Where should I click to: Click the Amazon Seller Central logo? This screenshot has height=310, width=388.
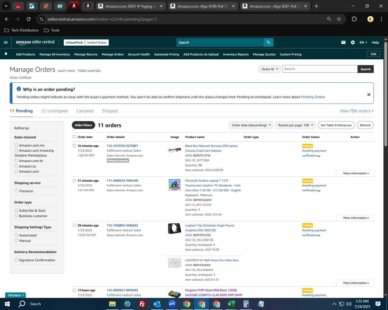35,42
